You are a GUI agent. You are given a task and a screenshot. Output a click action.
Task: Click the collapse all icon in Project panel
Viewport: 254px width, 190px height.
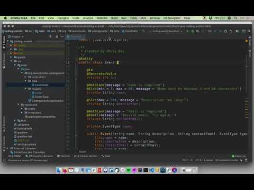[50, 36]
